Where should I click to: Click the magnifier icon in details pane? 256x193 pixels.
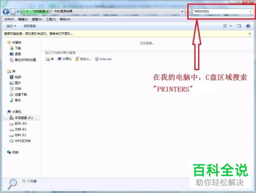tap(12, 184)
